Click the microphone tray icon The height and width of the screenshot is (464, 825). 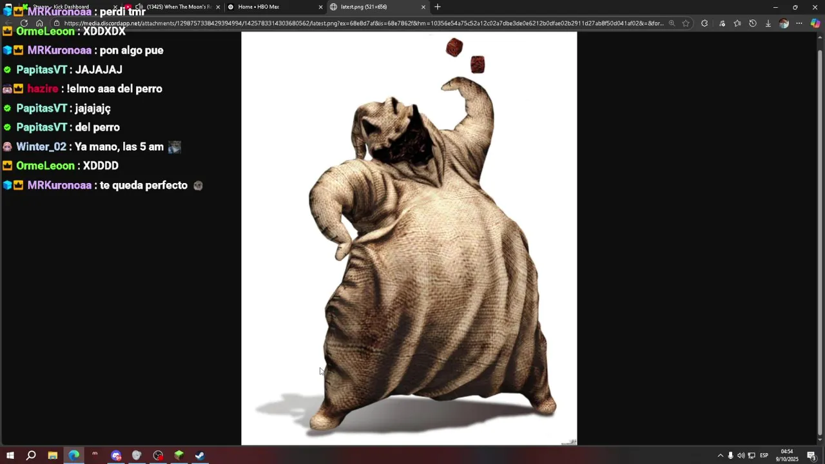pyautogui.click(x=731, y=456)
